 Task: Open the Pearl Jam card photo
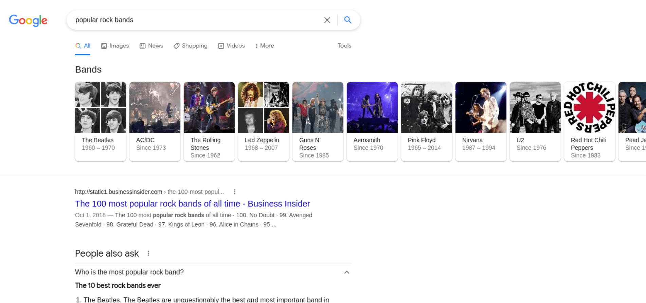[632, 107]
